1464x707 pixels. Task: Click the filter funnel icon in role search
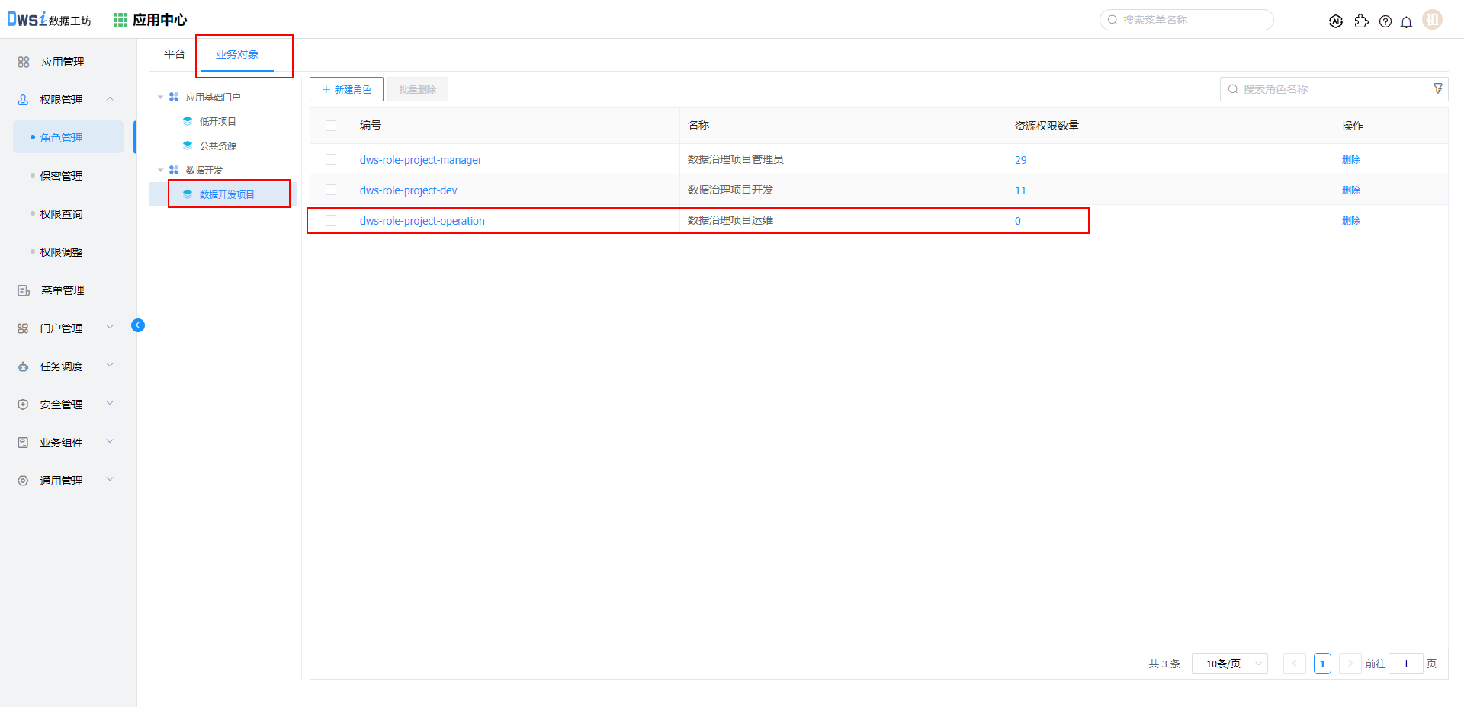pyautogui.click(x=1437, y=89)
